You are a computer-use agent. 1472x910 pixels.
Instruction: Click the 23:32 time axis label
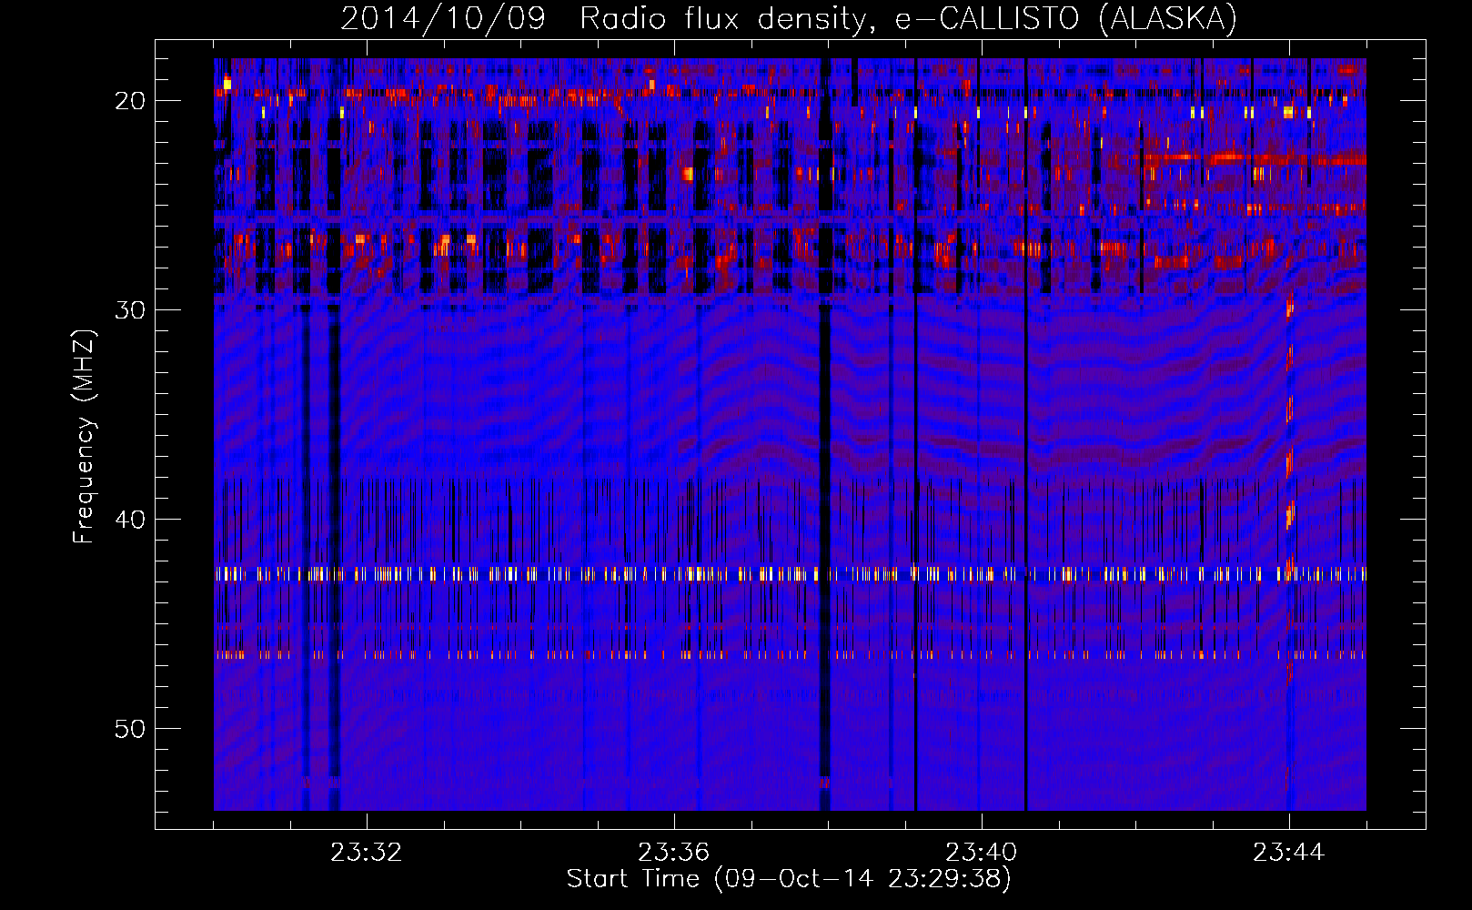pos(366,853)
